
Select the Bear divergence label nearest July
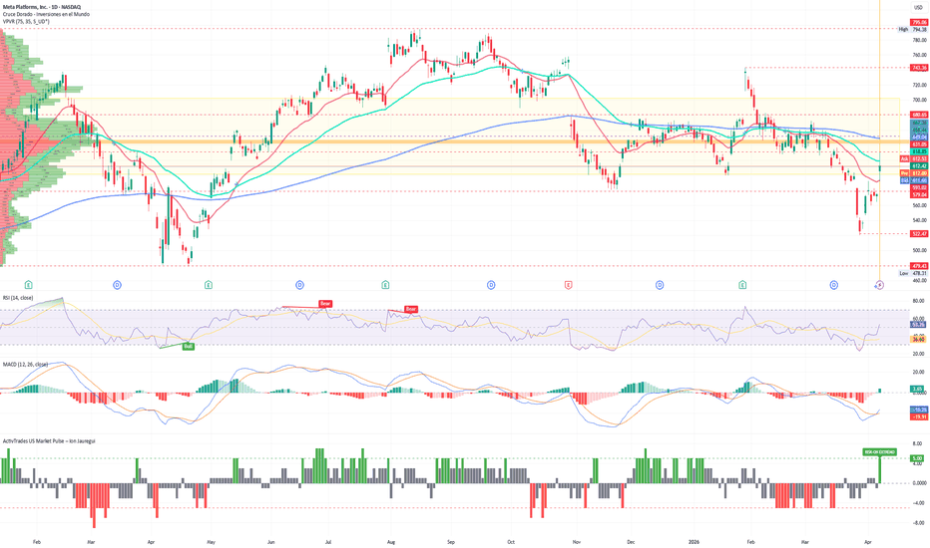325,303
